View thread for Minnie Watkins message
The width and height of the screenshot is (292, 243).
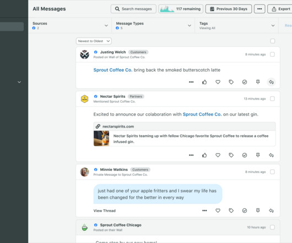point(105,211)
